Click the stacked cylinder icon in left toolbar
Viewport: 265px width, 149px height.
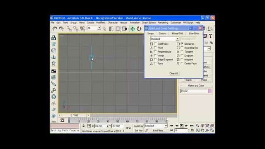tap(53, 77)
